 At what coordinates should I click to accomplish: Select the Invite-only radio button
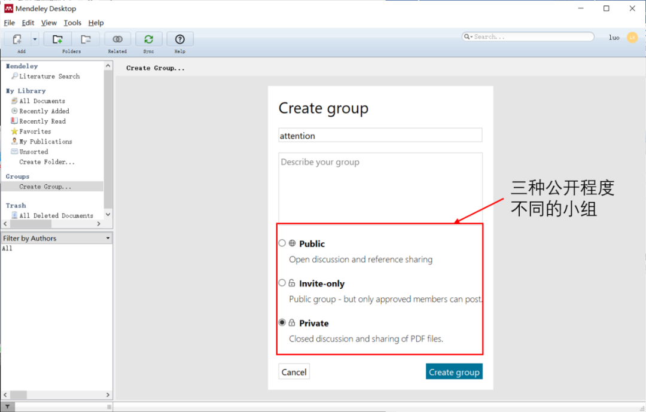point(282,283)
